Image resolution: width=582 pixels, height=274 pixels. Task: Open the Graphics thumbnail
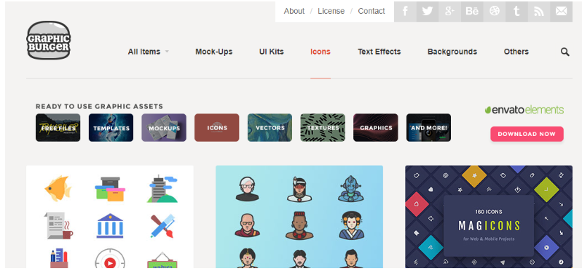click(376, 128)
